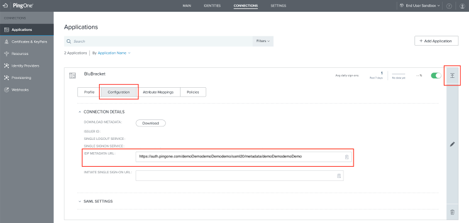Collapse the Connection Details section

(101, 112)
